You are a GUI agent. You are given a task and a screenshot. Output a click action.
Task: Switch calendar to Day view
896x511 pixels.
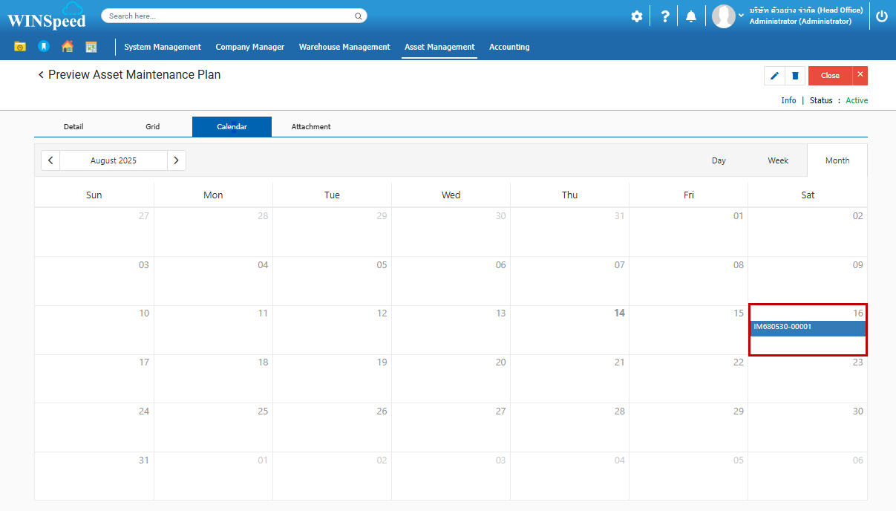tap(719, 160)
